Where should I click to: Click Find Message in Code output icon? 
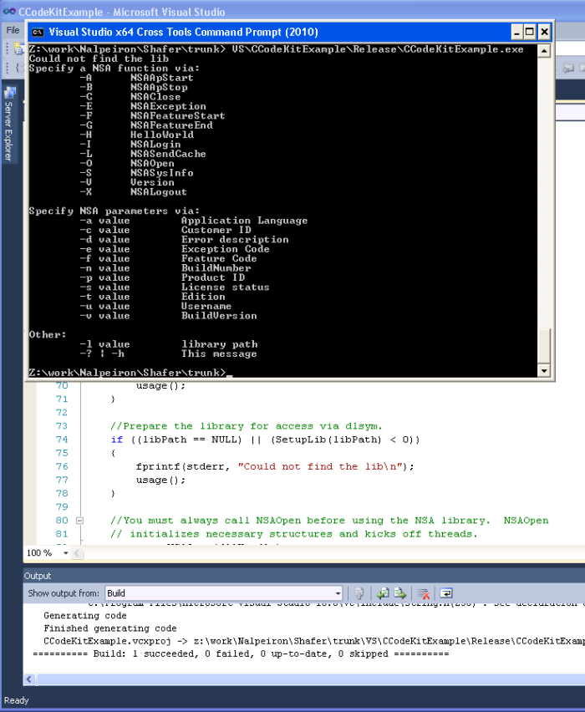click(x=359, y=593)
